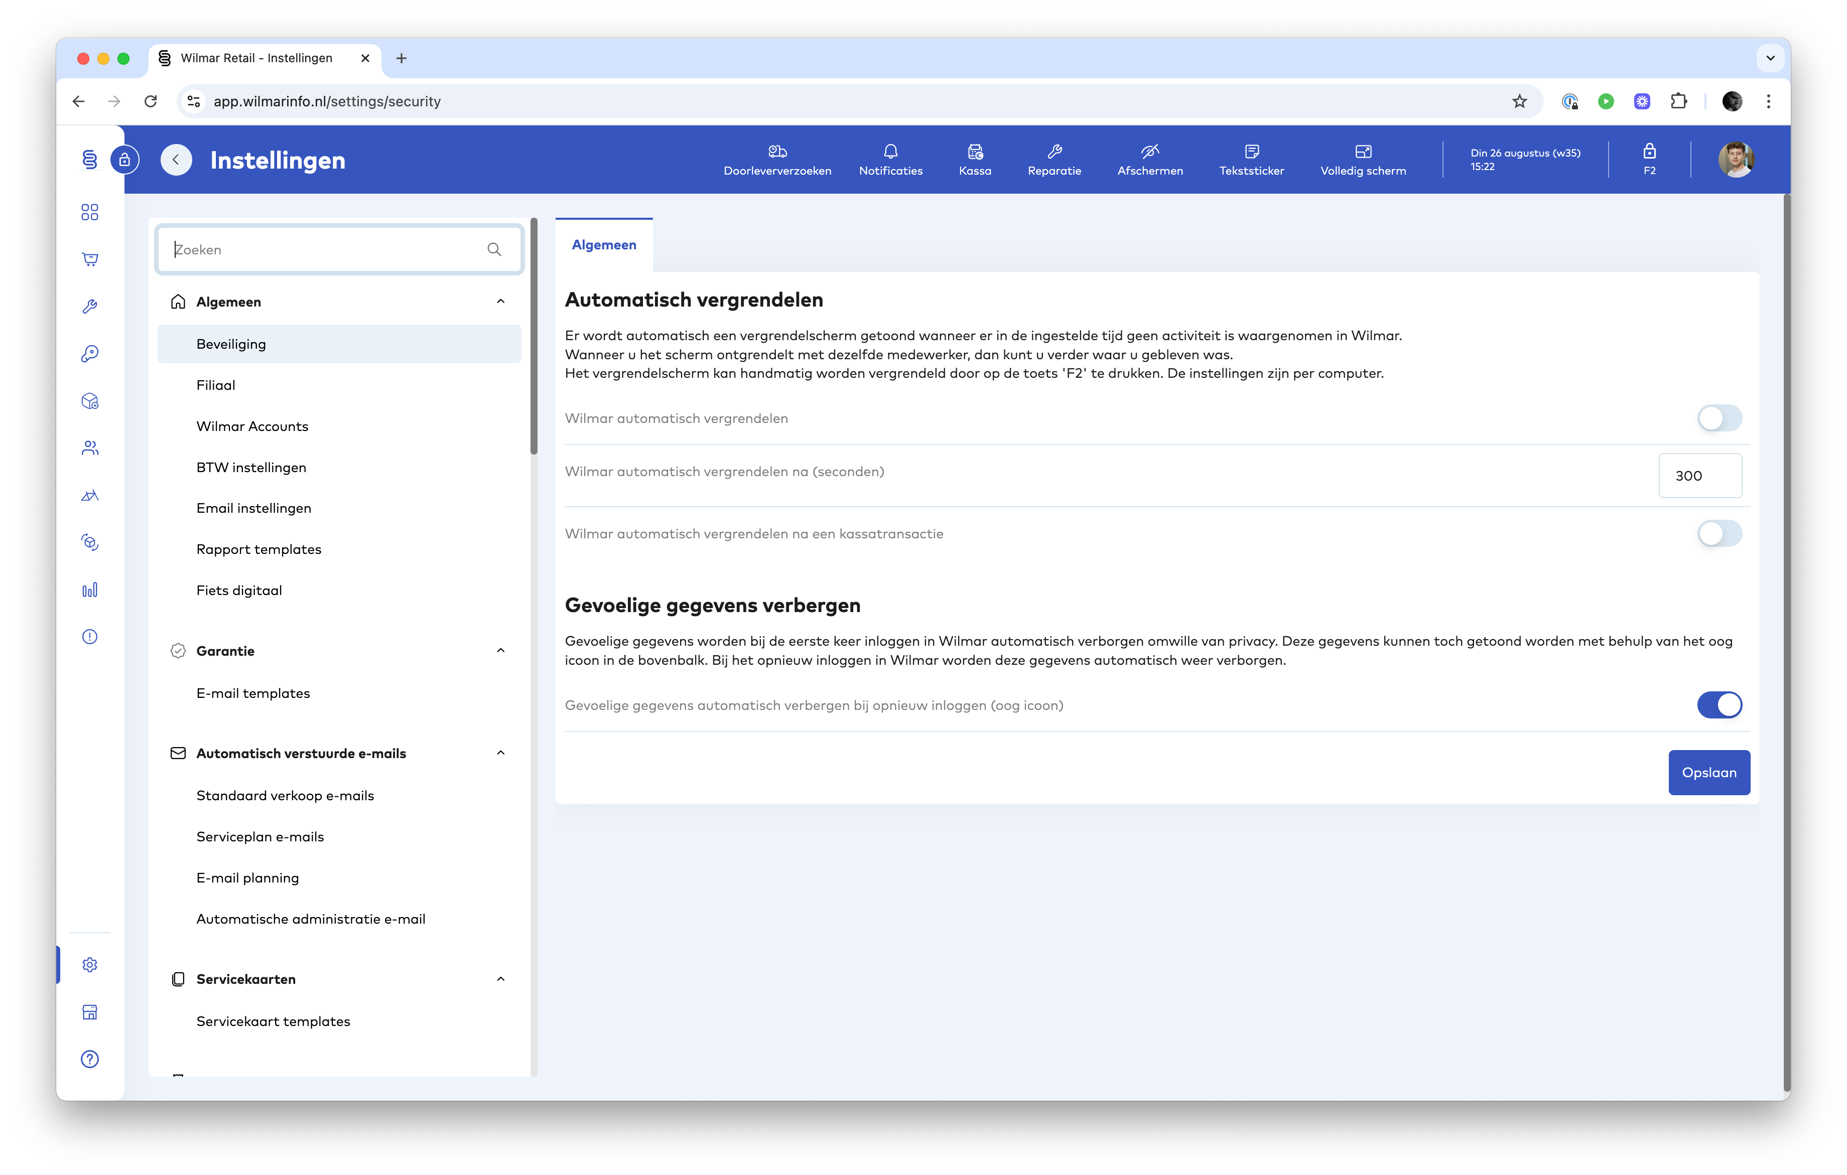The height and width of the screenshot is (1175, 1847).
Task: Open Filiaal settings in sidebar
Action: point(215,385)
